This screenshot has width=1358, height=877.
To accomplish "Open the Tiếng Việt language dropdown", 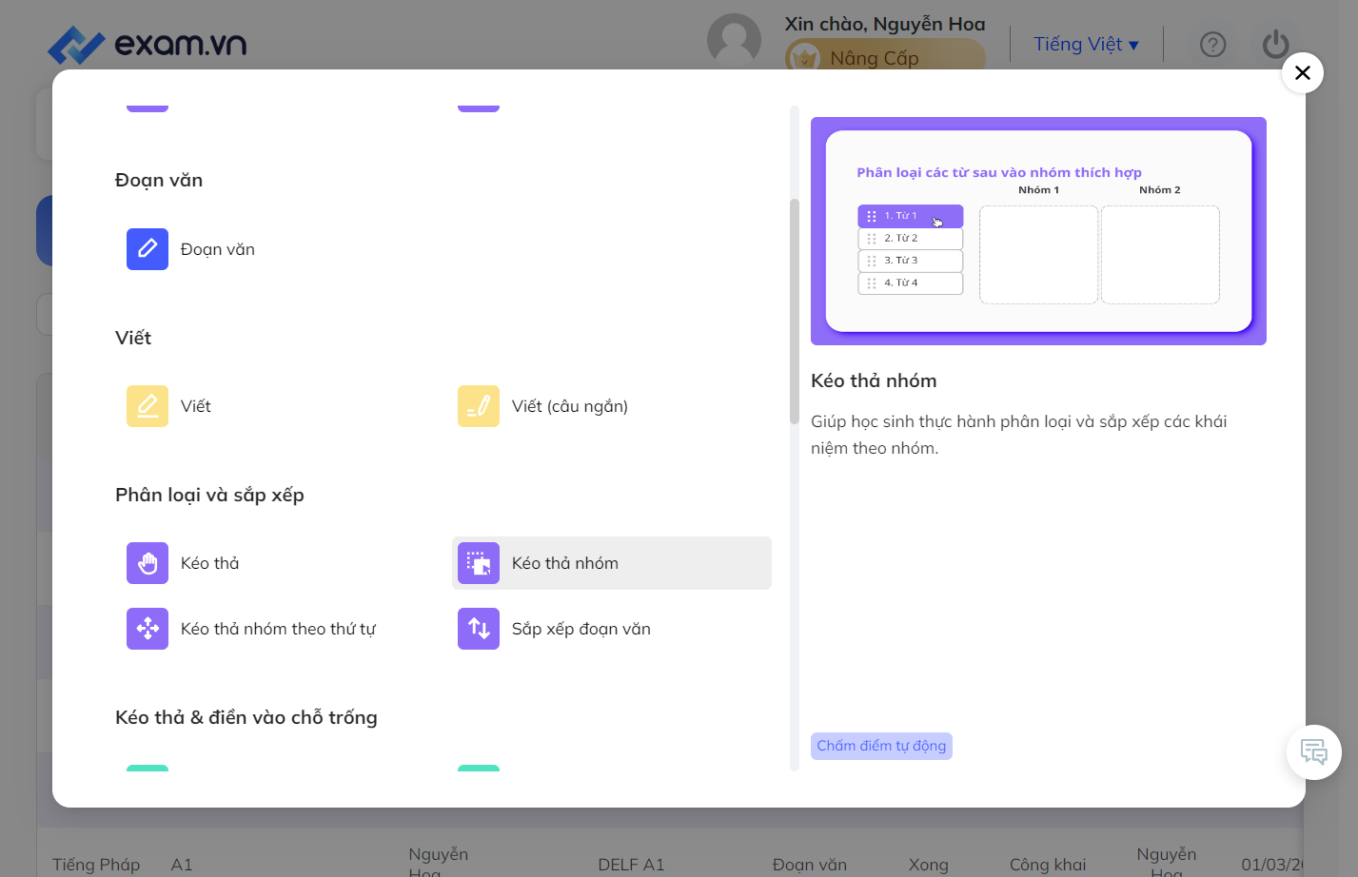I will [x=1086, y=45].
